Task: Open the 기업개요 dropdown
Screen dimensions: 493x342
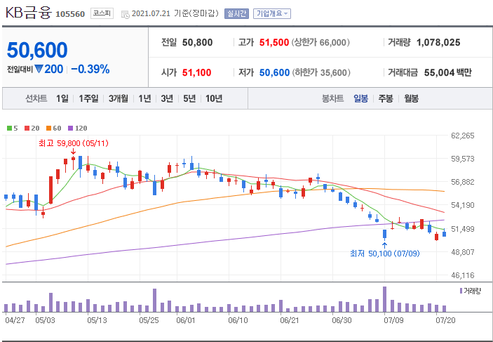Action: click(272, 14)
